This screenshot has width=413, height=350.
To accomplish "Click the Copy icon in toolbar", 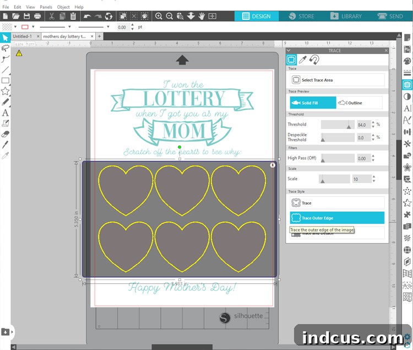I will (62, 17).
